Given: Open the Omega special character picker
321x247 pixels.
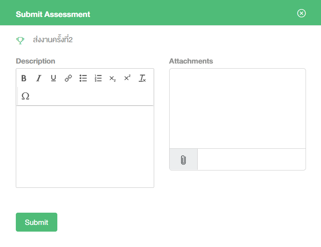Looking at the screenshot, I should click(x=25, y=96).
